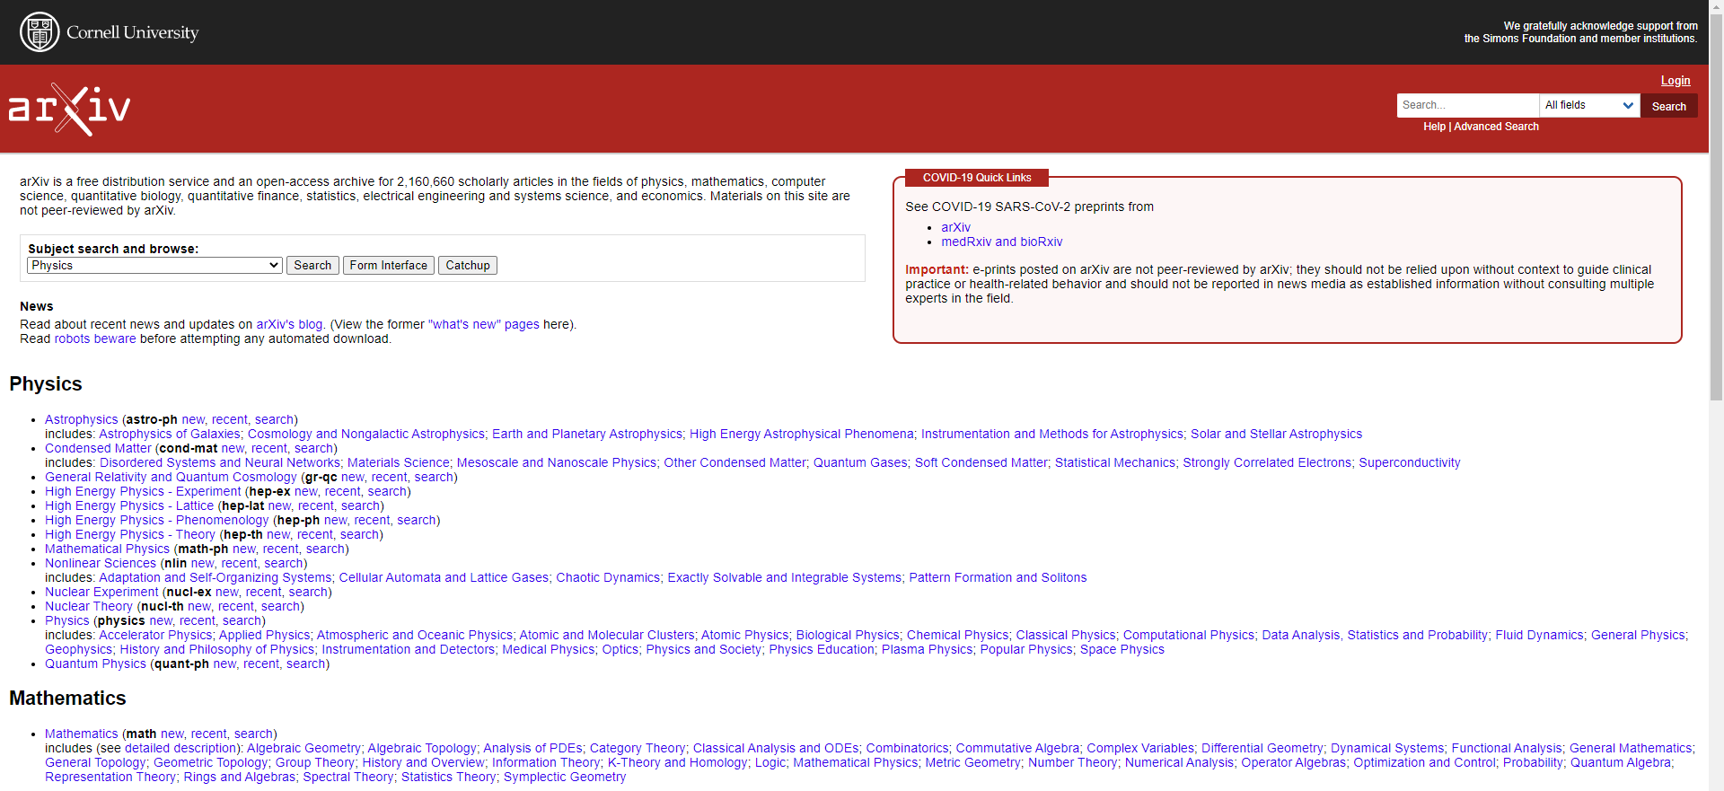The image size is (1724, 791).
Task: Open the Help link
Action: coord(1434,127)
